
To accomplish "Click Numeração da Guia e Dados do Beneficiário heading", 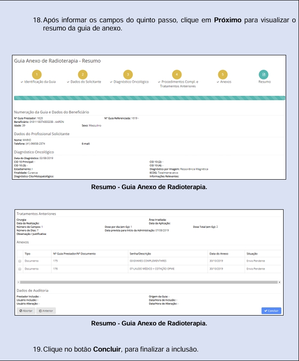I will click(51, 112).
